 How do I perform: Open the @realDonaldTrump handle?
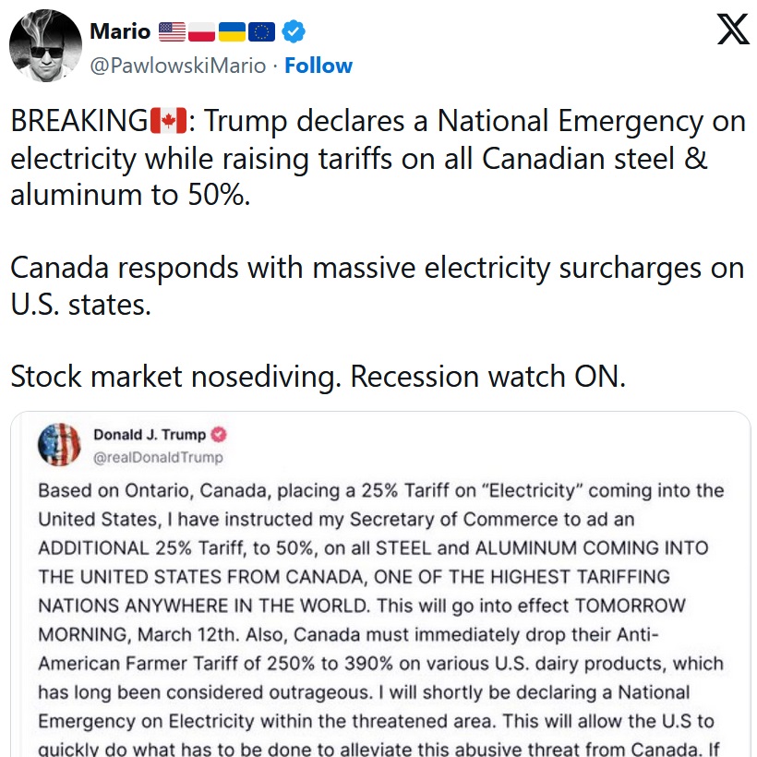158,457
